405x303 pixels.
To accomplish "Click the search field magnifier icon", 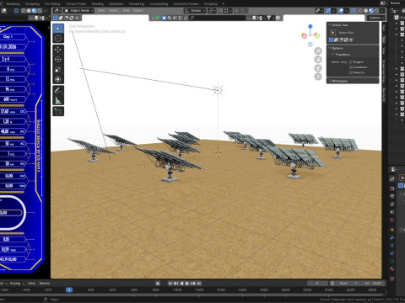I will 192,18.
